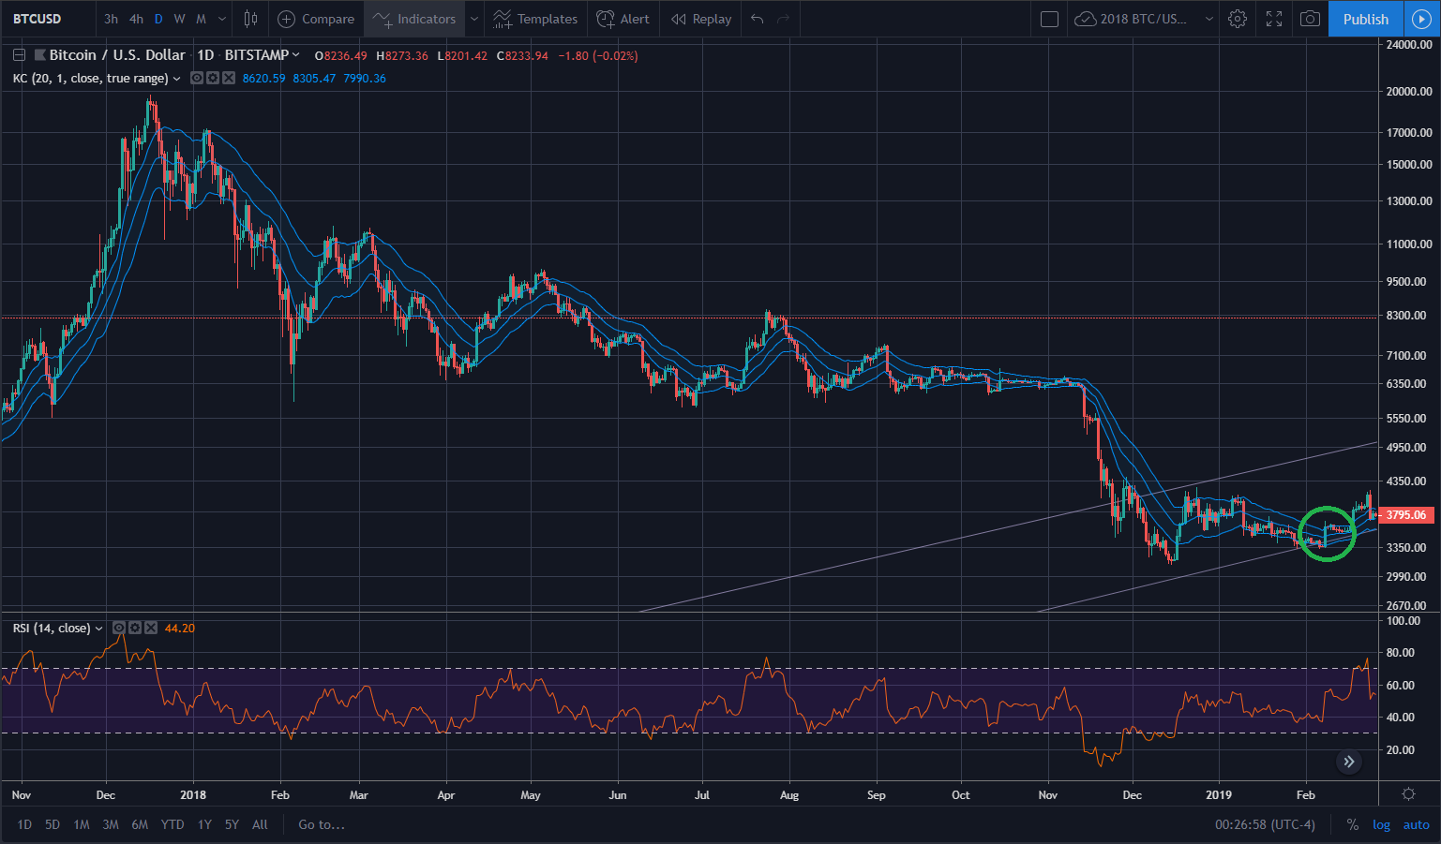Click the KC (20, 1, close, true range) label

click(91, 79)
